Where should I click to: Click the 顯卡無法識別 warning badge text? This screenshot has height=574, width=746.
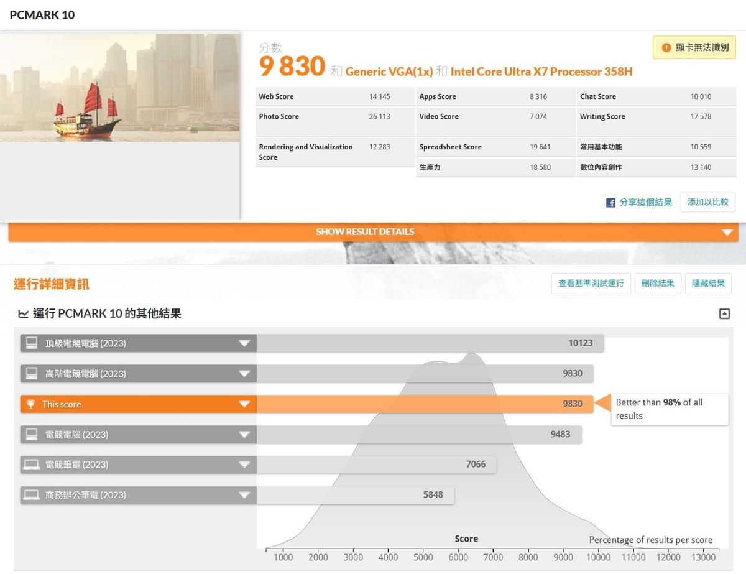click(x=702, y=47)
